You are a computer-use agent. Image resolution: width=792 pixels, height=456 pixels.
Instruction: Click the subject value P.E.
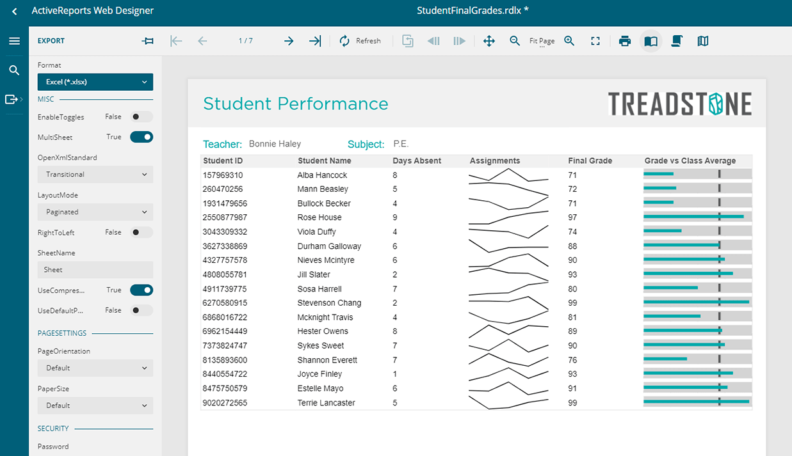pyautogui.click(x=401, y=144)
